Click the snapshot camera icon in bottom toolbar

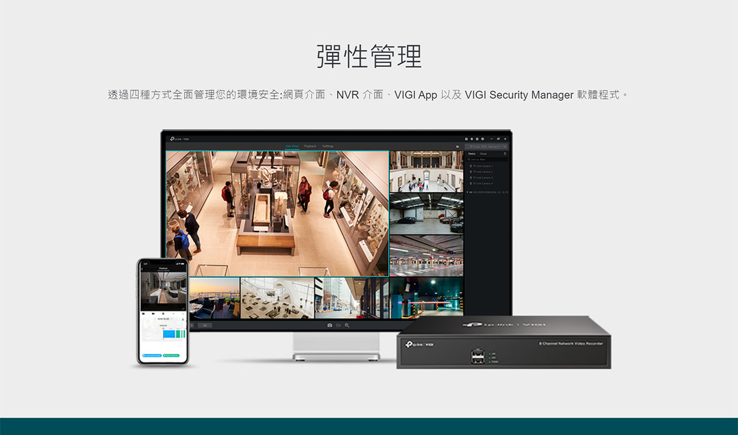[330, 325]
